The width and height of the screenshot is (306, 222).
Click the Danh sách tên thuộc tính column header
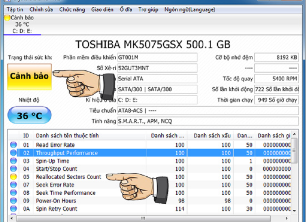pyautogui.click(x=67, y=135)
